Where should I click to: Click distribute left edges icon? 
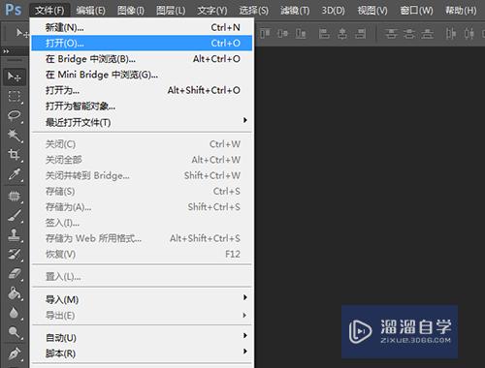click(451, 33)
